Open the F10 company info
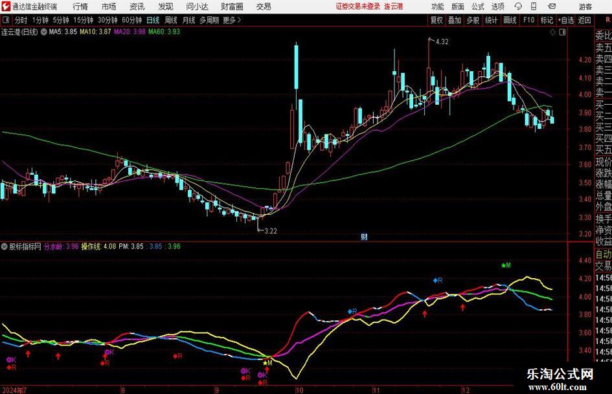The height and width of the screenshot is (394, 612). coord(528,20)
